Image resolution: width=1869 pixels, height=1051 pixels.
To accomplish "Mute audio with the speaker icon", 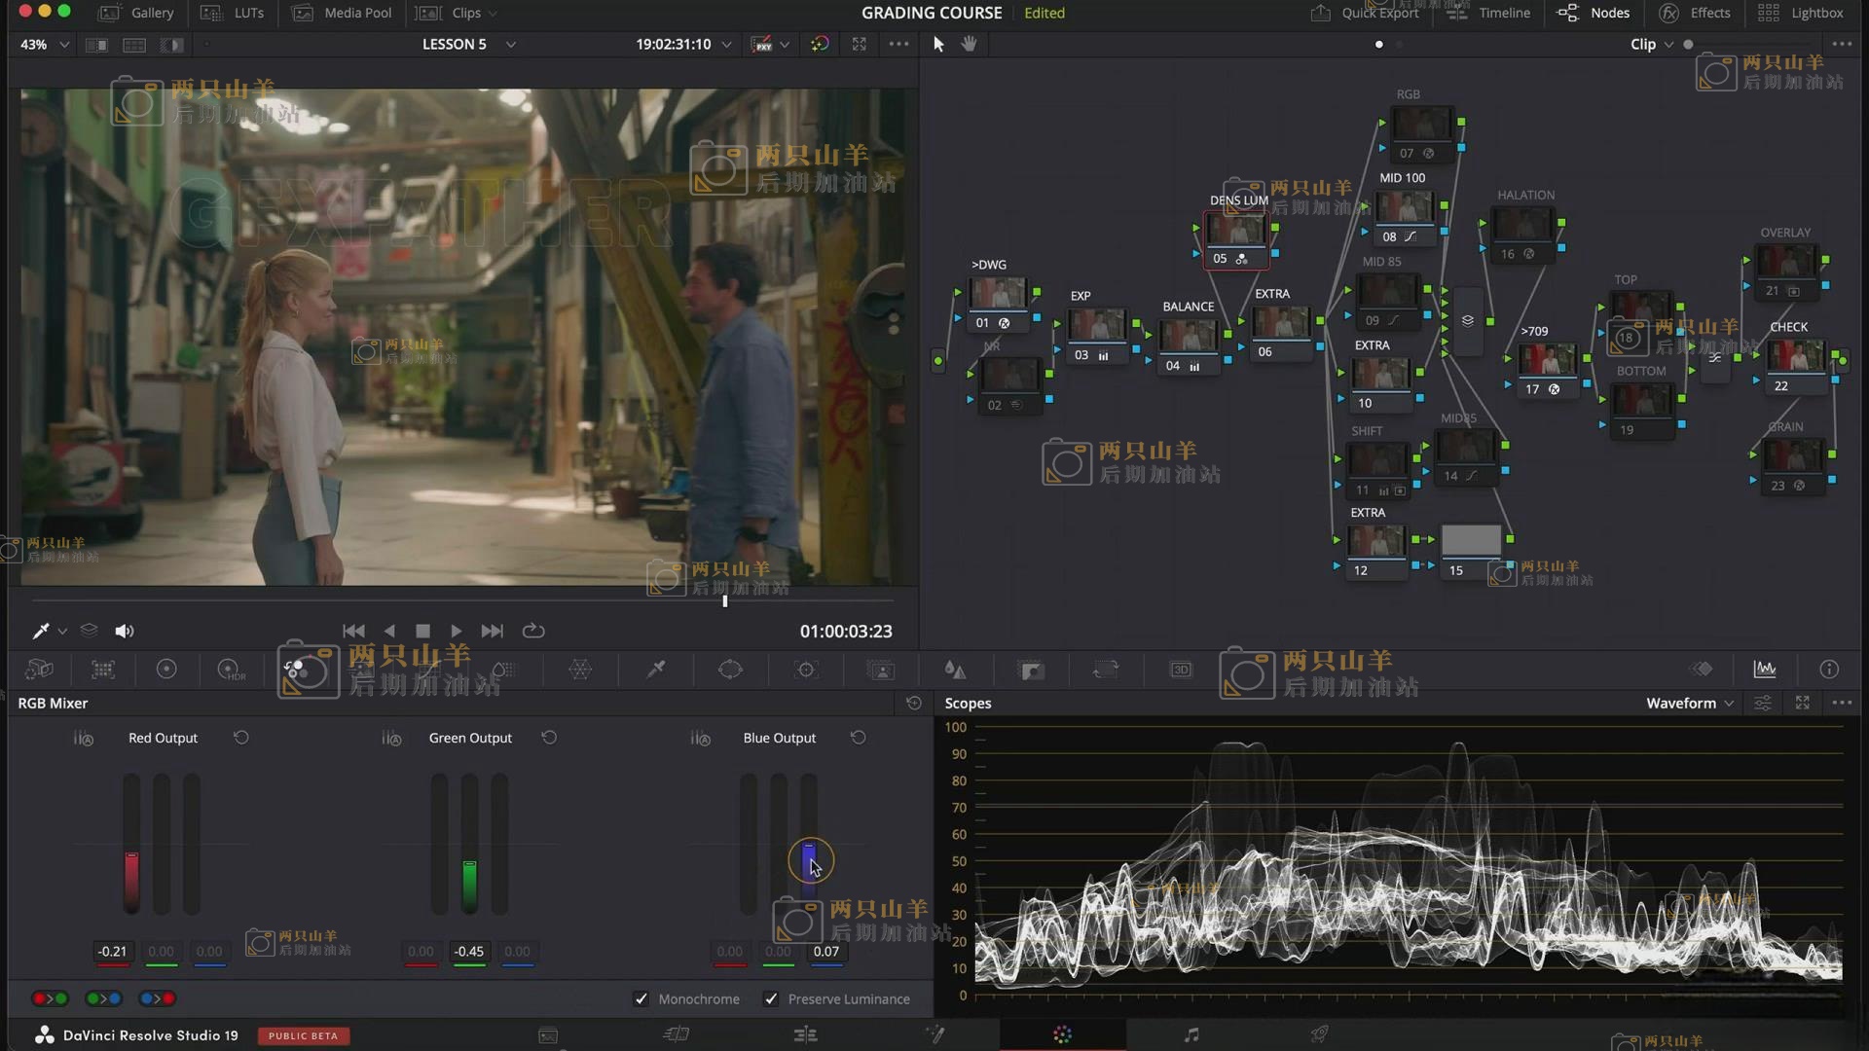I will tap(124, 631).
